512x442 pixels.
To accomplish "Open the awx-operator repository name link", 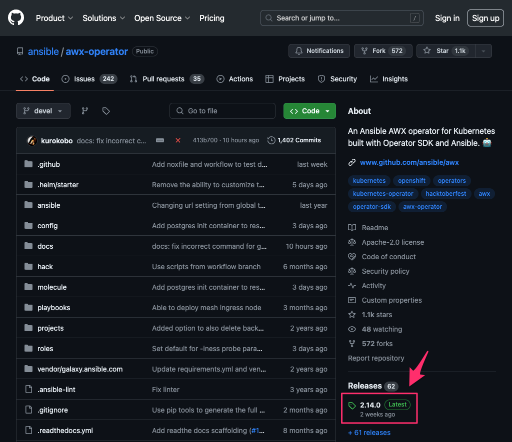I will pyautogui.click(x=96, y=51).
